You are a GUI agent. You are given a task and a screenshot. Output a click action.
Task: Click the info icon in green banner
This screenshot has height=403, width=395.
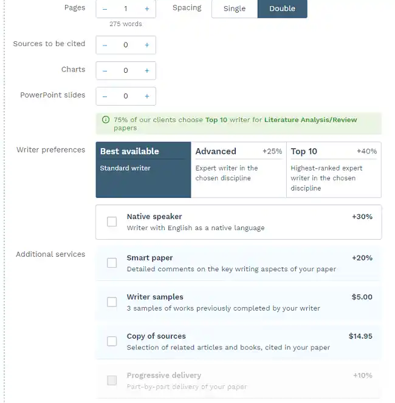coord(106,120)
